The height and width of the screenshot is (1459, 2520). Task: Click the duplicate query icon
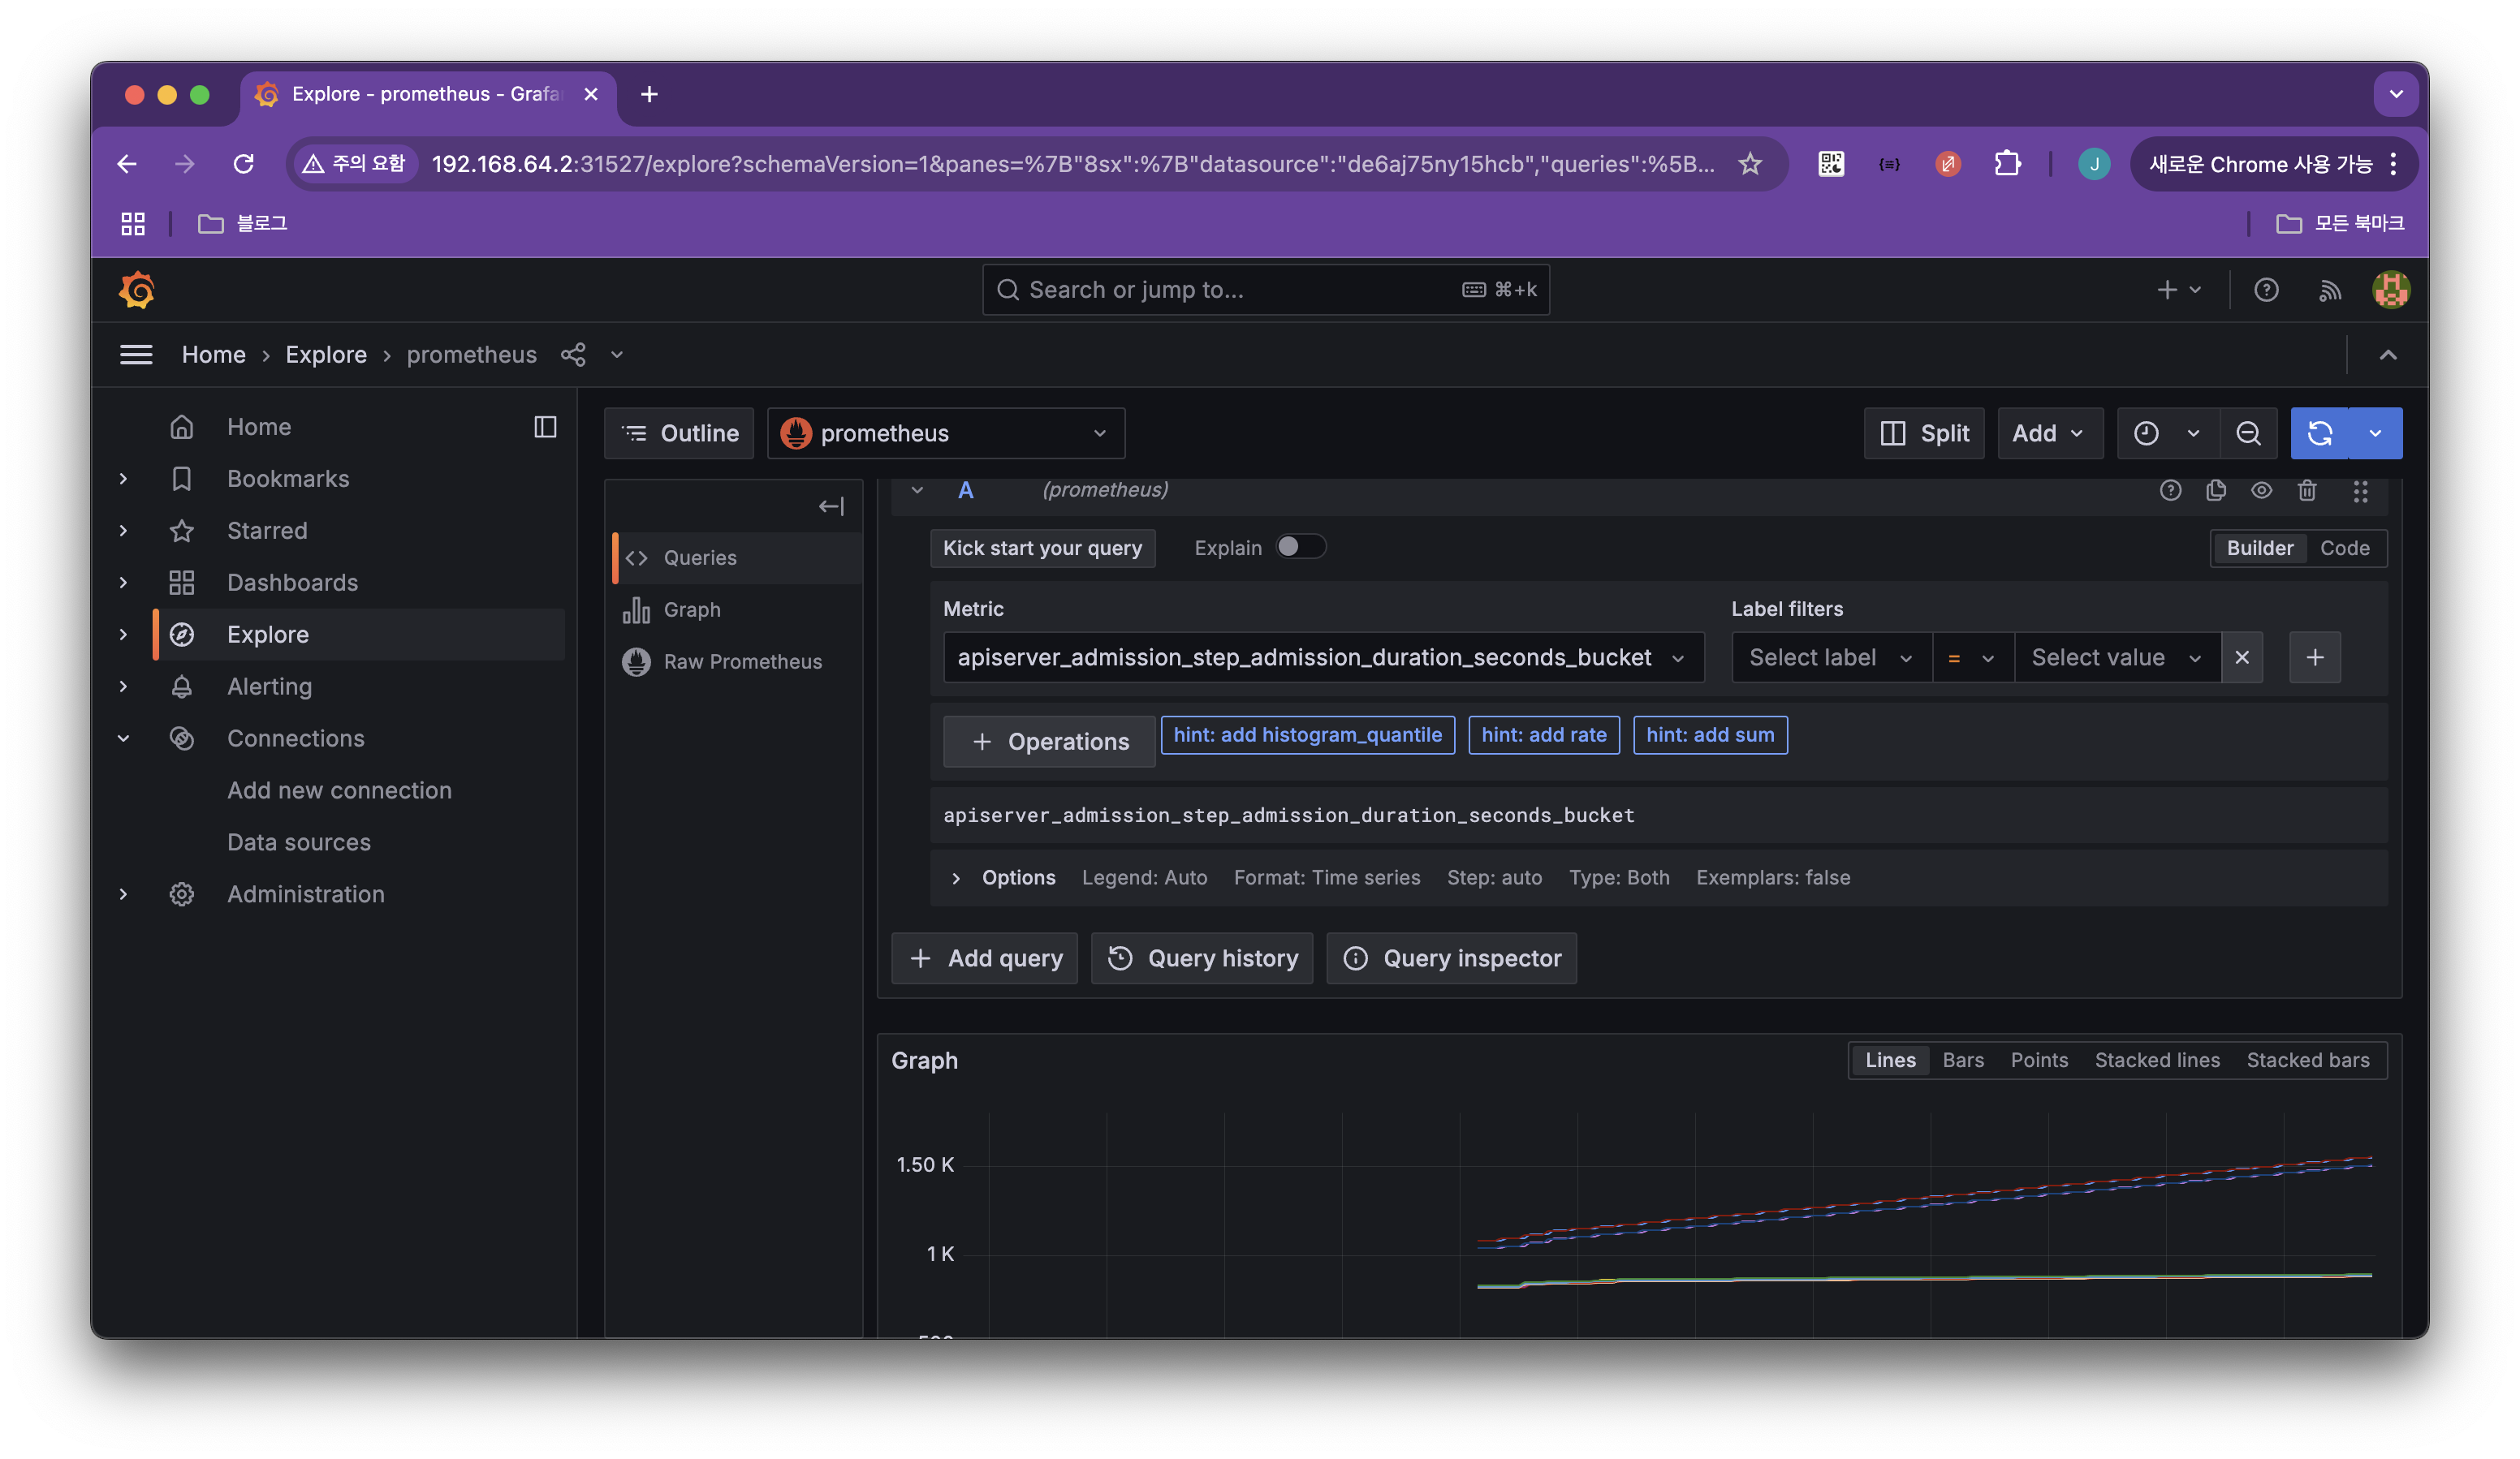tap(2215, 489)
